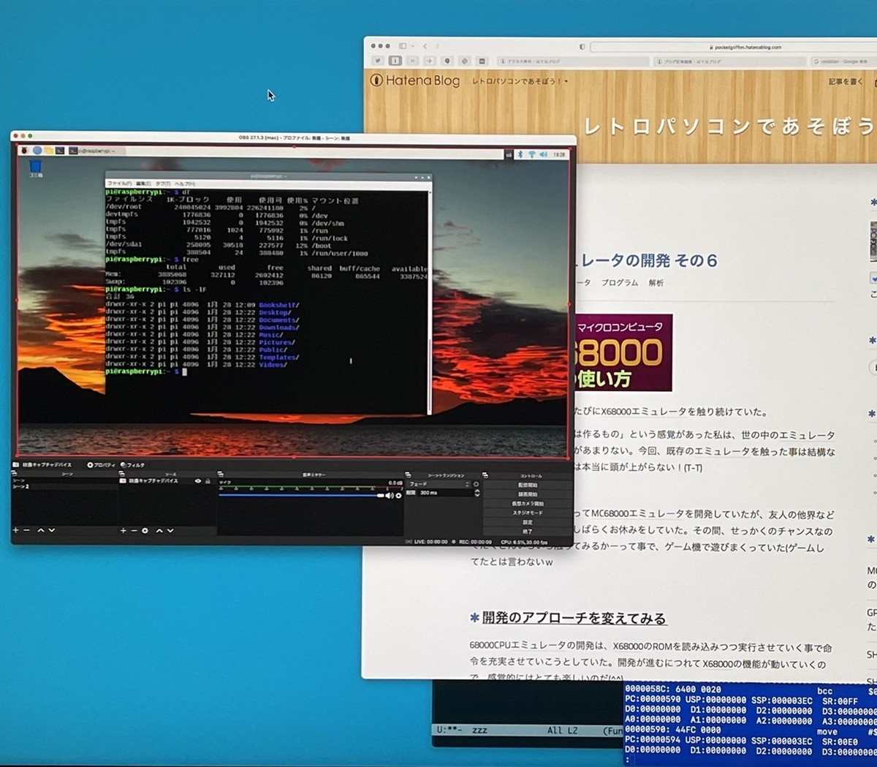Image resolution: width=877 pixels, height=767 pixels.
Task: Open タブ(T) menu in the Pi terminal
Action: click(164, 184)
